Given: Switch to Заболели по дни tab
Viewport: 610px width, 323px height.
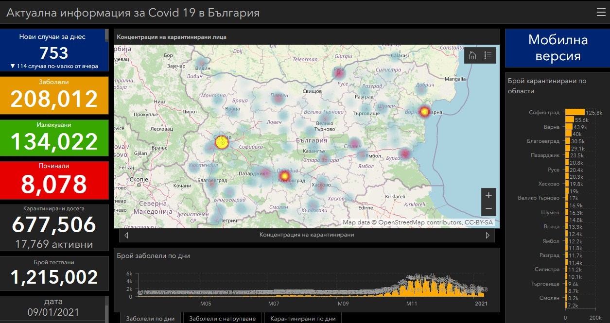Looking at the screenshot, I should (150, 319).
